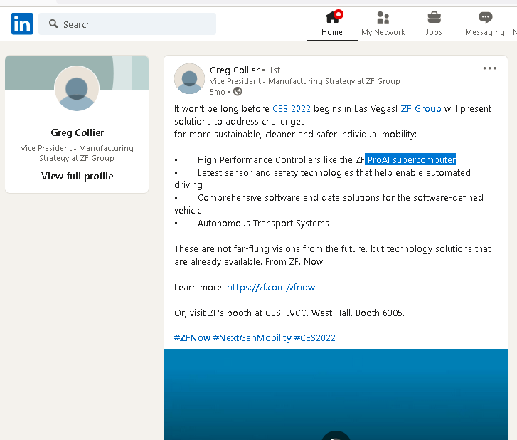This screenshot has width=517, height=440.
Task: Click the #ZFNow hashtag
Action: (x=192, y=337)
